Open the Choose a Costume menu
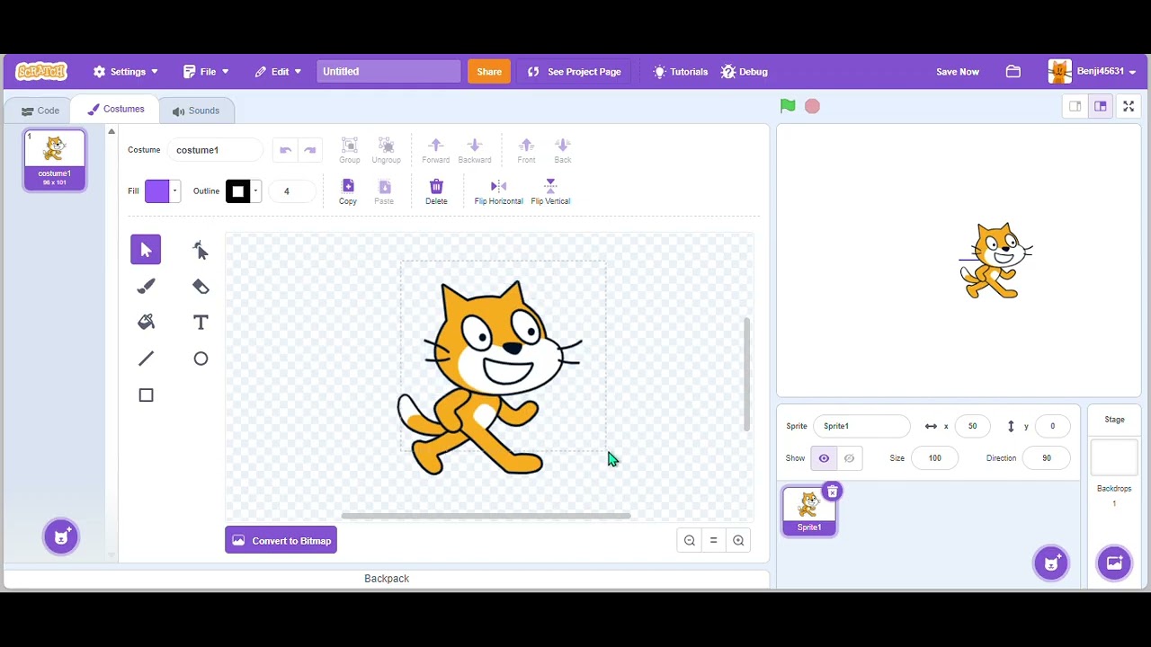 [x=61, y=536]
